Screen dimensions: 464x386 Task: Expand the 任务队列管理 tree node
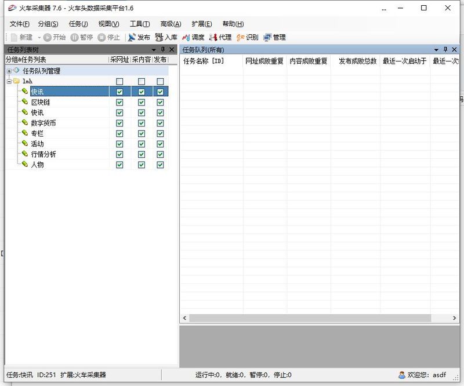[x=9, y=71]
